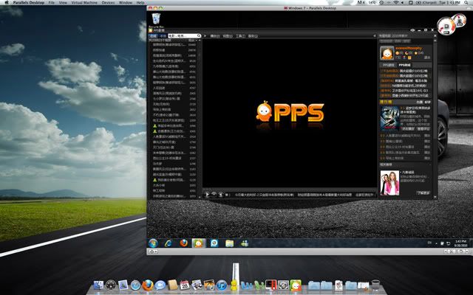
Task: Select first tab in PPS channel panel
Action: 153,35
